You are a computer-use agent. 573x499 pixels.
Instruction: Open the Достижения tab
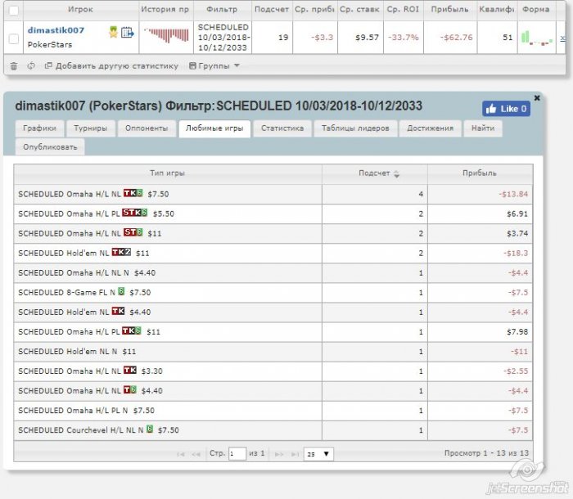430,128
